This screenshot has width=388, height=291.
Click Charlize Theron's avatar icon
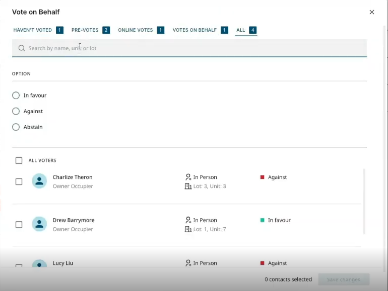[x=39, y=181]
